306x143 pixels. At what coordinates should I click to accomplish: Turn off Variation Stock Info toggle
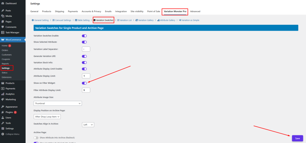tap(84, 62)
